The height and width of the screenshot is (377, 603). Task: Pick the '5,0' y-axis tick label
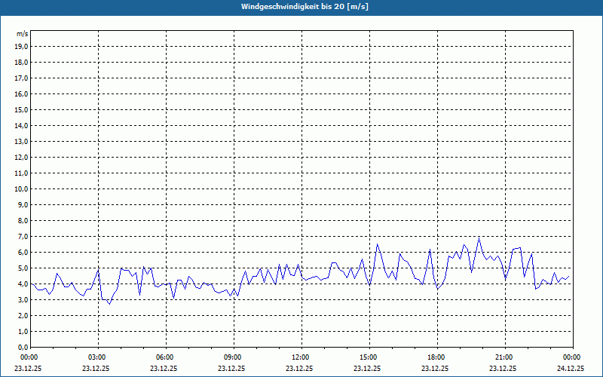(x=23, y=268)
